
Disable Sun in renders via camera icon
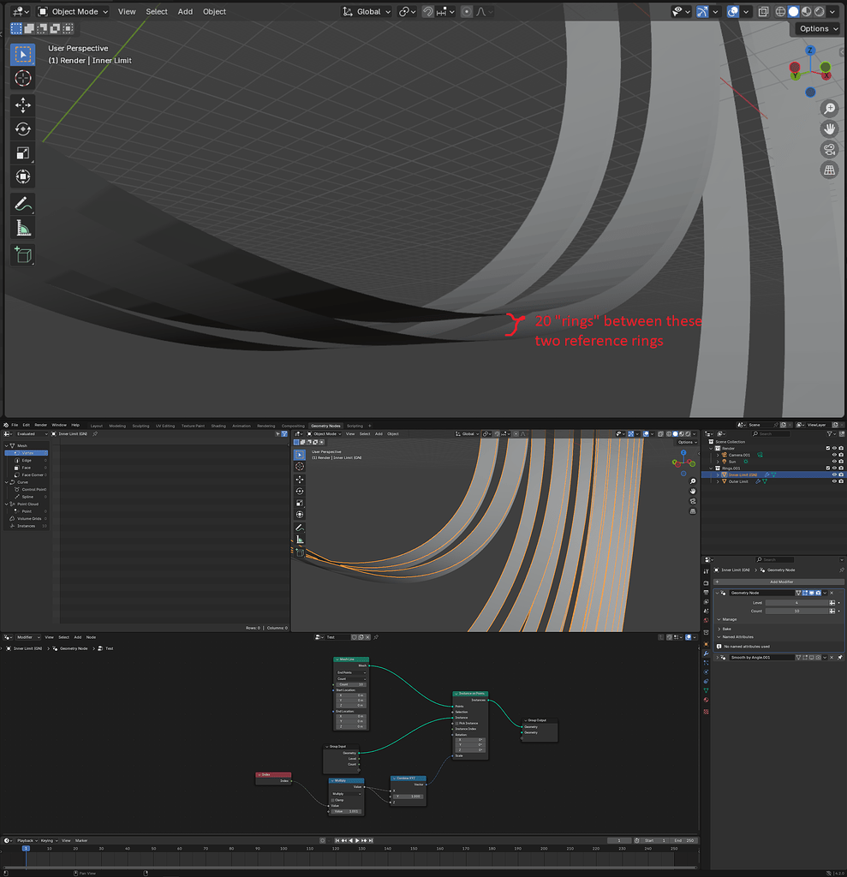[841, 462]
